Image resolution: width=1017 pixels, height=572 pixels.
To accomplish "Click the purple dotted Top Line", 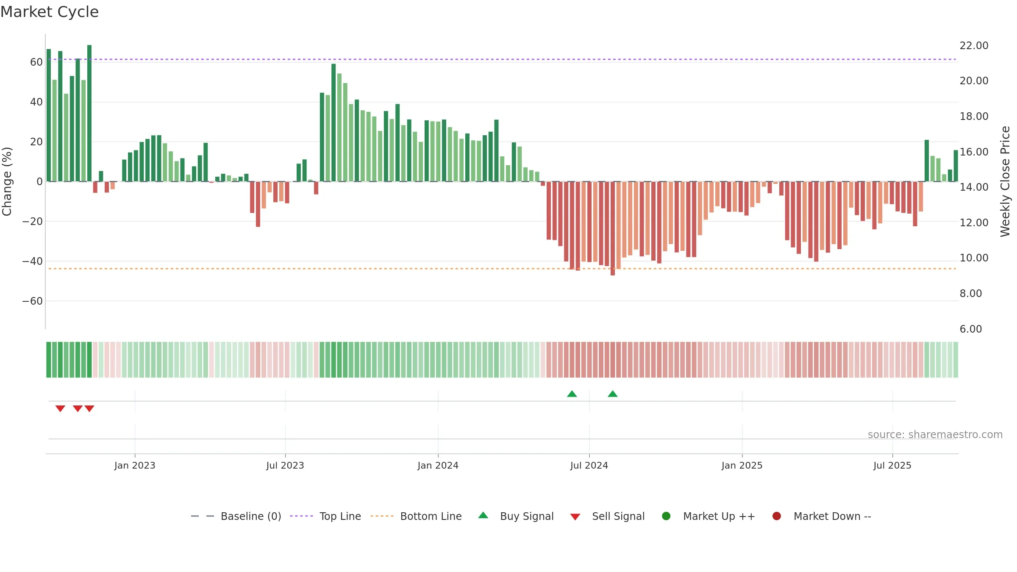I will point(502,59).
